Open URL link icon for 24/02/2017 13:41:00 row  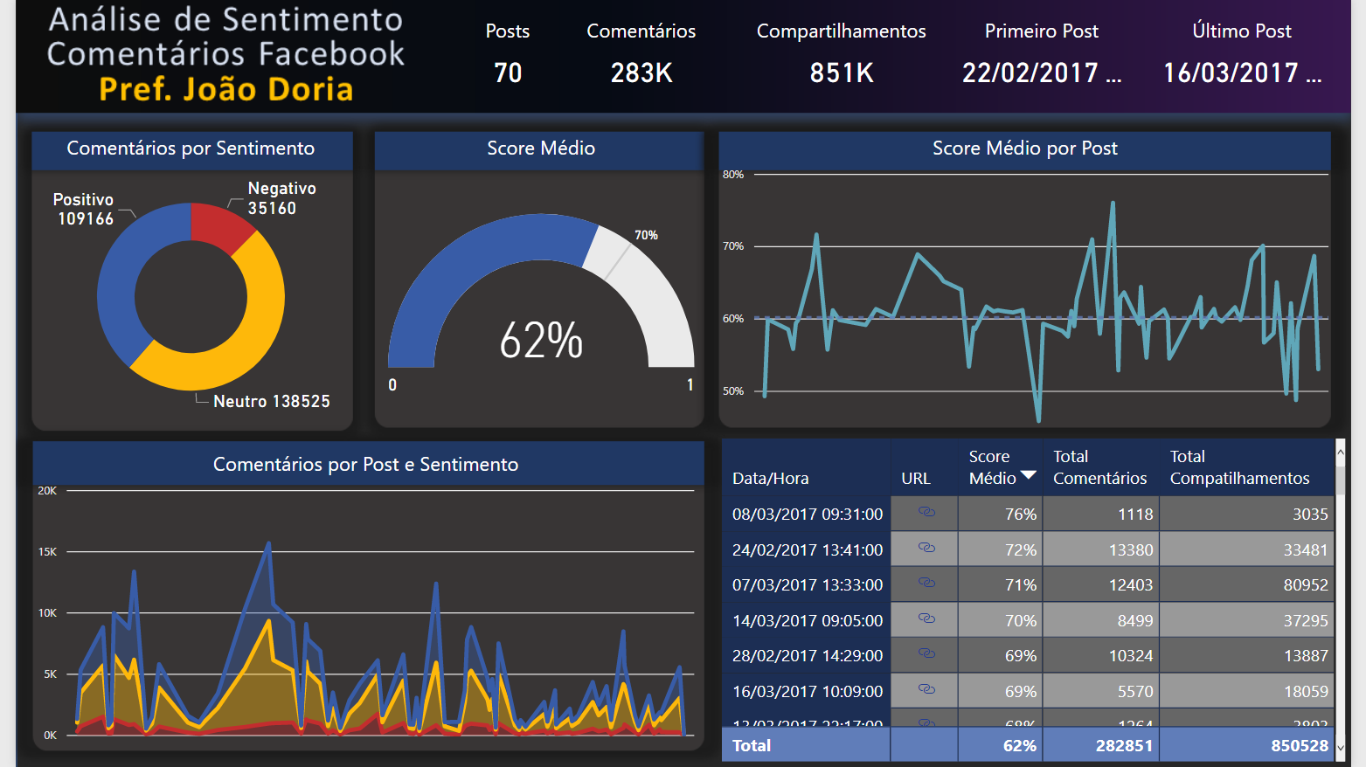tap(926, 548)
